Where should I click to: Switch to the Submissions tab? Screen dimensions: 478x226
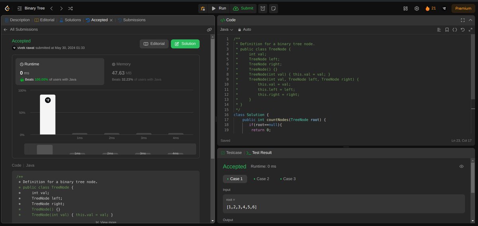[131, 20]
